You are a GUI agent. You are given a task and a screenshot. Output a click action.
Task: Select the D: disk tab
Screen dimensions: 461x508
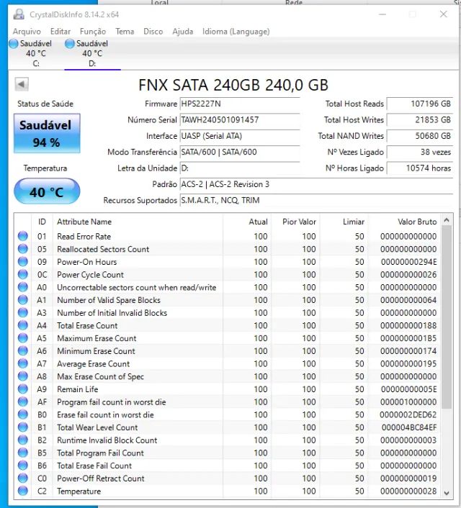[x=92, y=53]
